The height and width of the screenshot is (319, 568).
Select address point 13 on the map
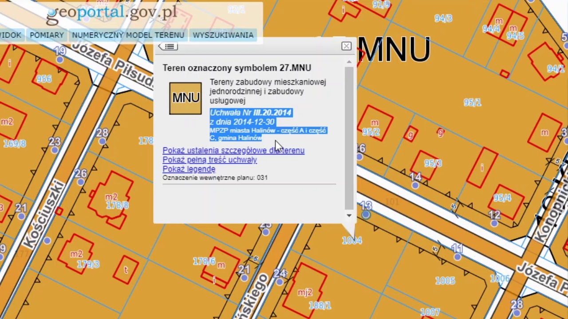(366, 215)
